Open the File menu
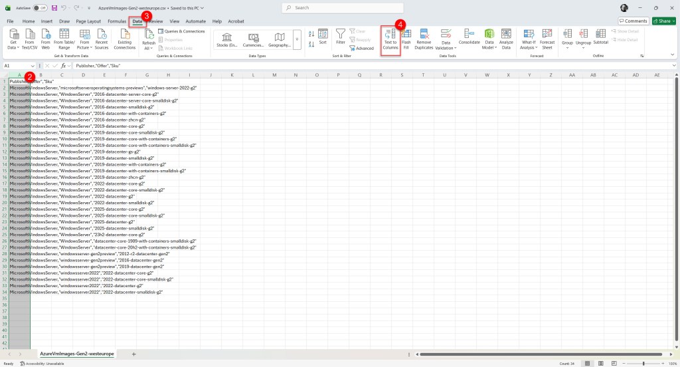 pos(10,21)
